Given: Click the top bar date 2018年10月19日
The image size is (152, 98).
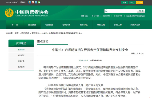Looking at the screenshot, I should click(12, 2).
